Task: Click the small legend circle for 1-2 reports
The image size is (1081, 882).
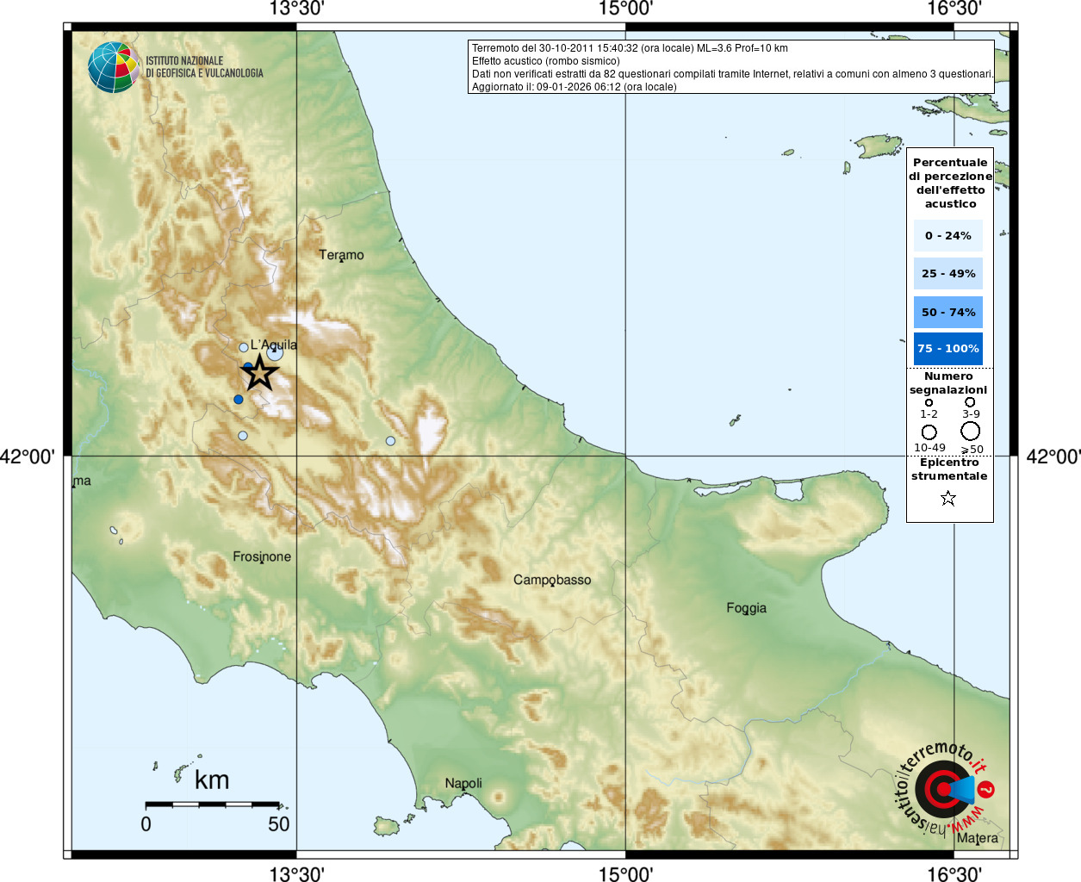Action: coord(929,402)
